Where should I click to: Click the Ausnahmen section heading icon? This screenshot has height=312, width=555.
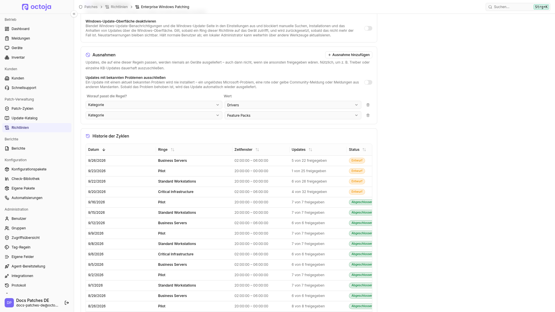(x=88, y=55)
